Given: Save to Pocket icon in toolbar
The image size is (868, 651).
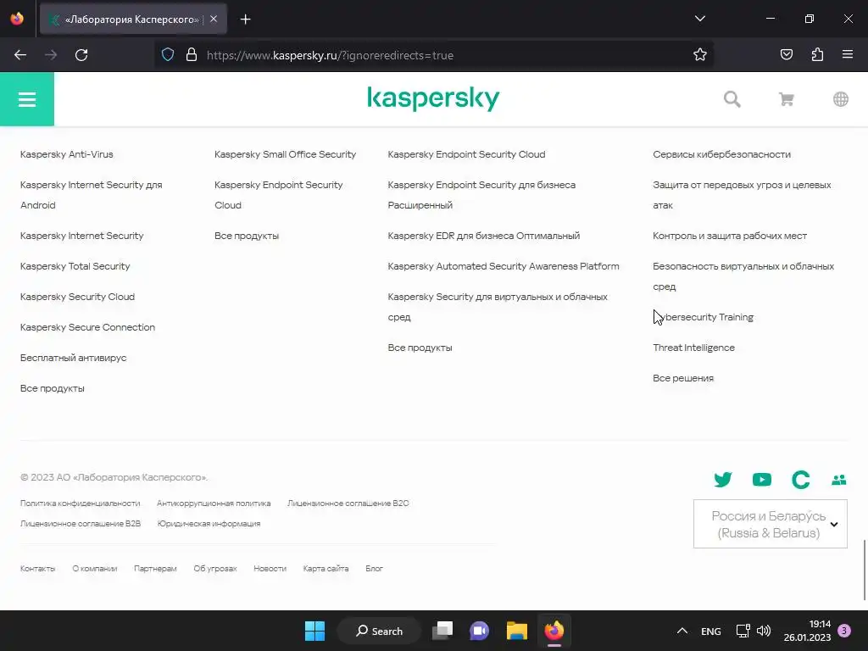Looking at the screenshot, I should [786, 55].
